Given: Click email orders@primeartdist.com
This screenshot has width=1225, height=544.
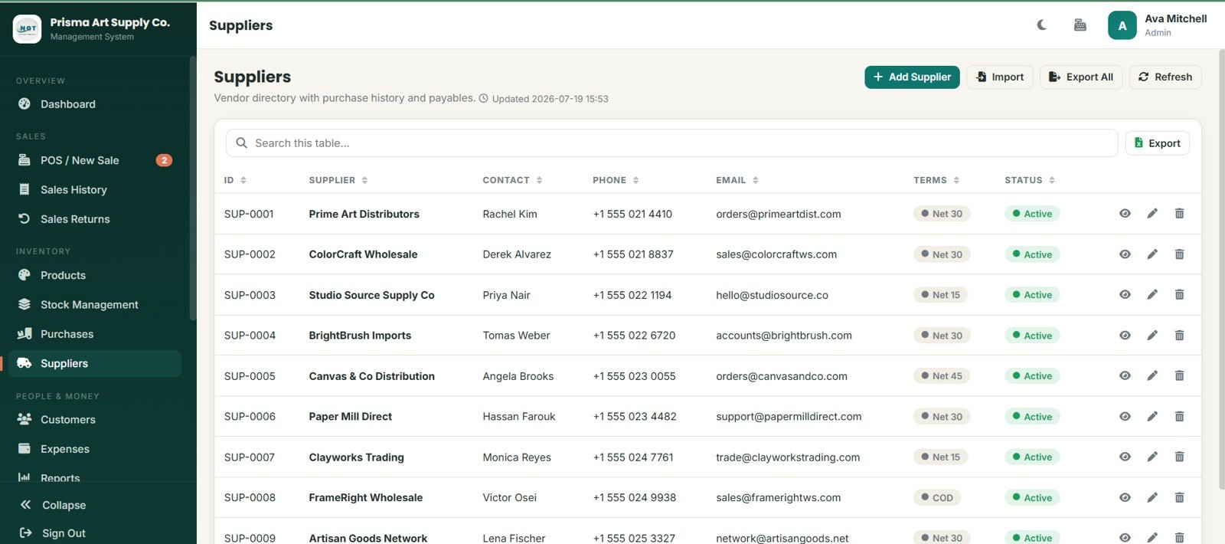Looking at the screenshot, I should pos(778,214).
